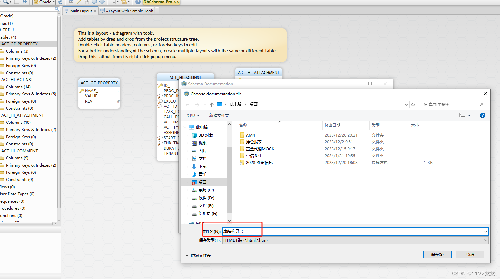This screenshot has width=500, height=279.
Task: Click NAME_ column in ACT_GE_PROPERTY diagram table
Action: [x=91, y=91]
